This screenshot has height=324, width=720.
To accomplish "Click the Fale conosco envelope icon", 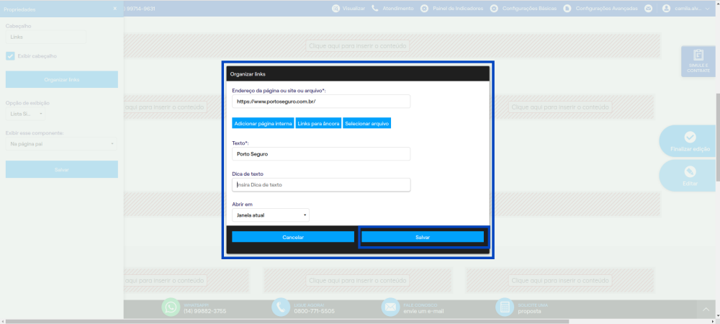I will pos(391,307).
